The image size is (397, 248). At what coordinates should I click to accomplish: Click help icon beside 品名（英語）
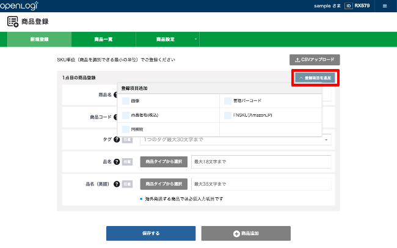tap(117, 184)
